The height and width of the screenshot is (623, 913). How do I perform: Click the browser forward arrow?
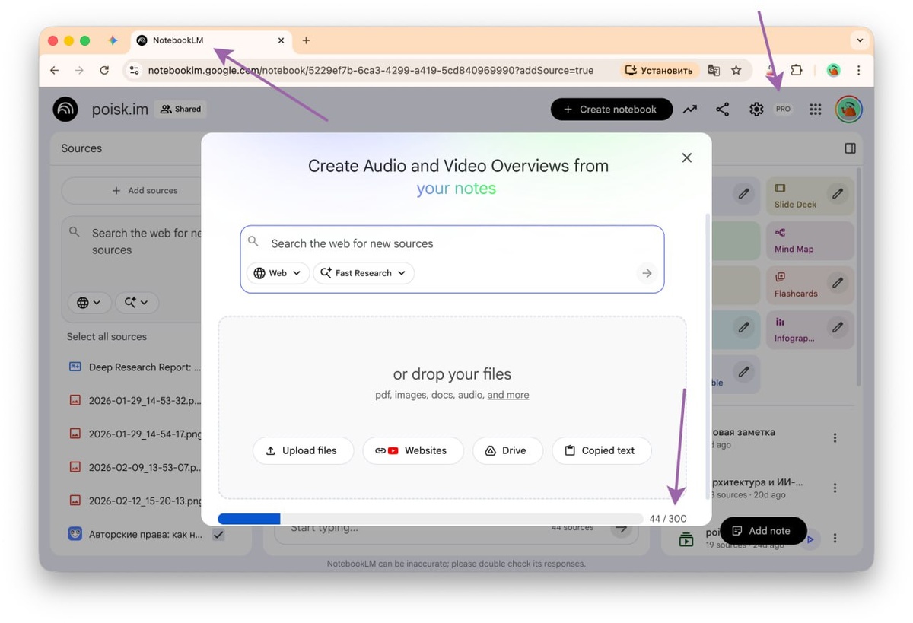point(79,70)
